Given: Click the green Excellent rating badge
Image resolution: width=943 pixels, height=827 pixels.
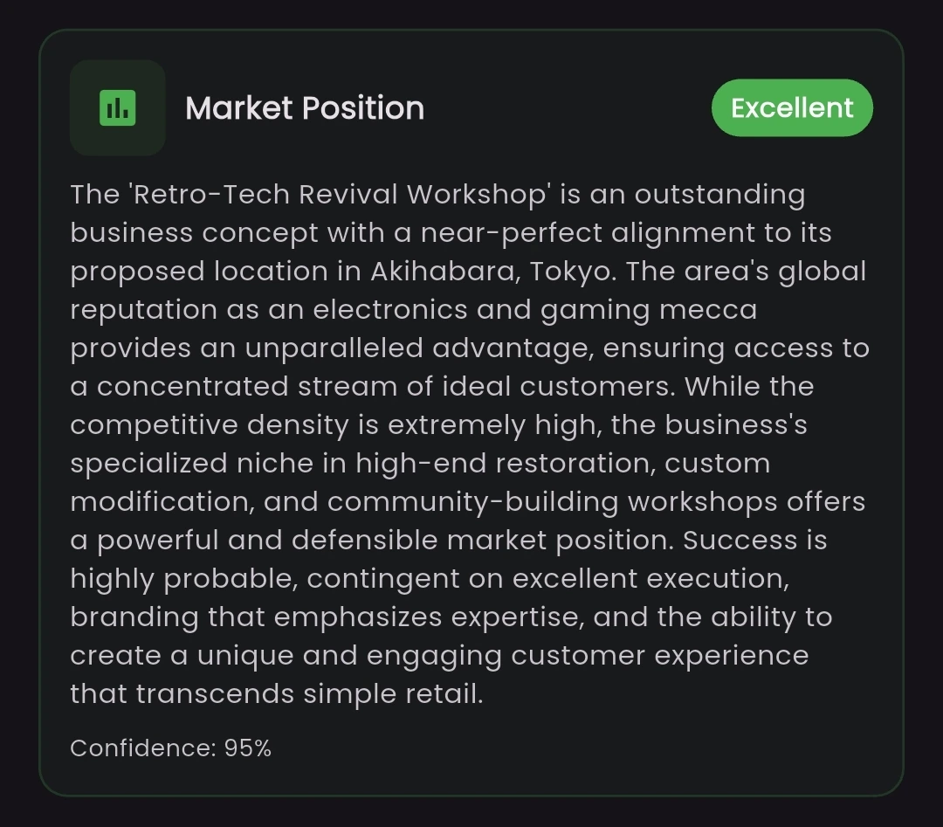Looking at the screenshot, I should (792, 107).
